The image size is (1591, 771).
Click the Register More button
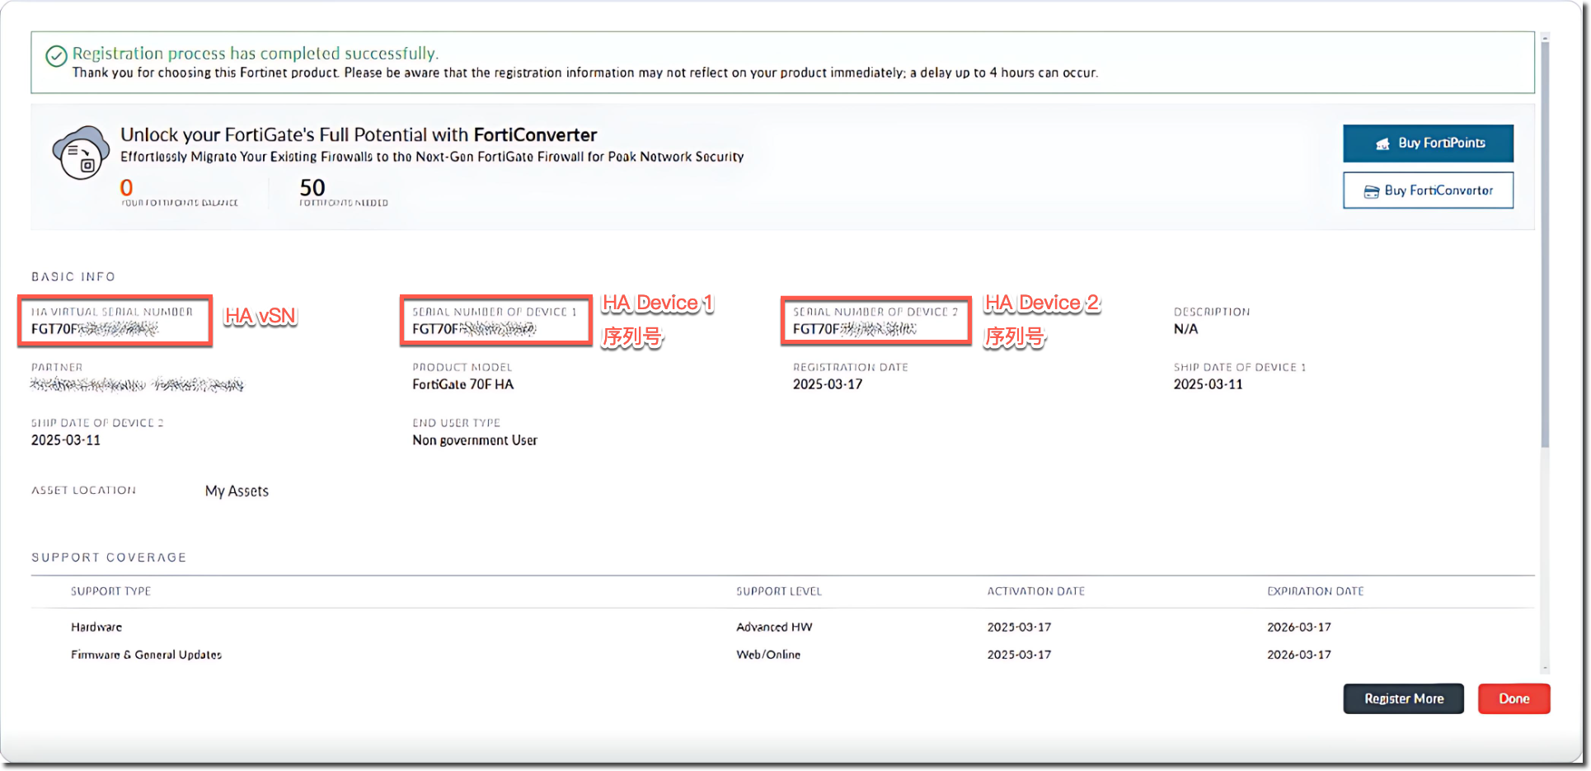[x=1403, y=698]
